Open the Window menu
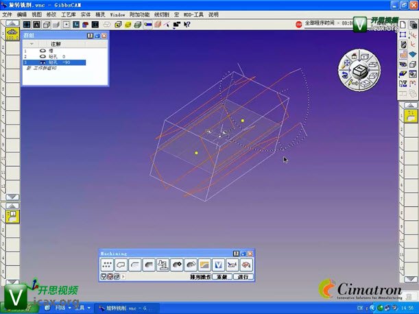 tap(117, 14)
